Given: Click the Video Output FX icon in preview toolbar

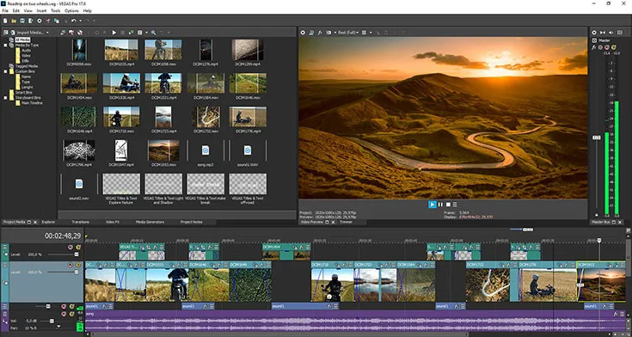Looking at the screenshot, I should point(320,33).
